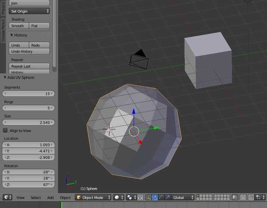Viewport: 267px width, 208px height.
Task: Click the Rotation Y field showing 28°
Action: coord(28,178)
